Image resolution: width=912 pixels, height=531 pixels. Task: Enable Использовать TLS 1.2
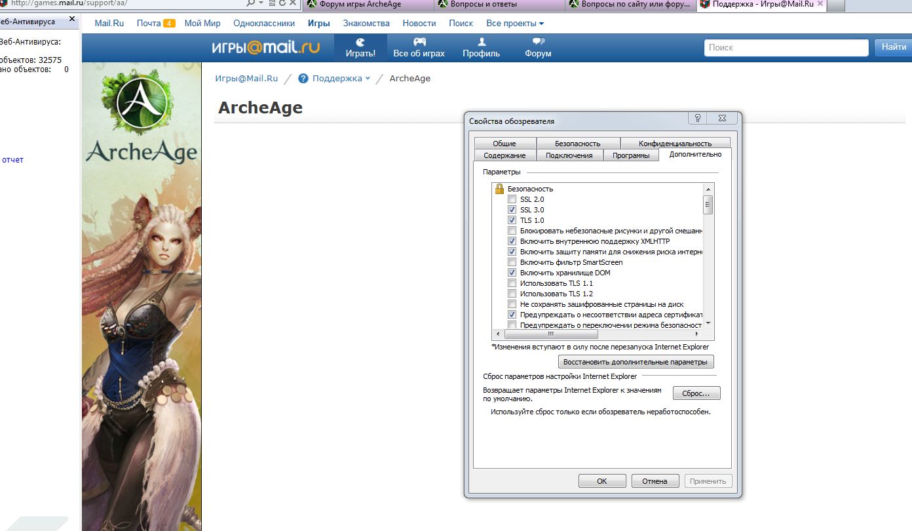click(512, 294)
